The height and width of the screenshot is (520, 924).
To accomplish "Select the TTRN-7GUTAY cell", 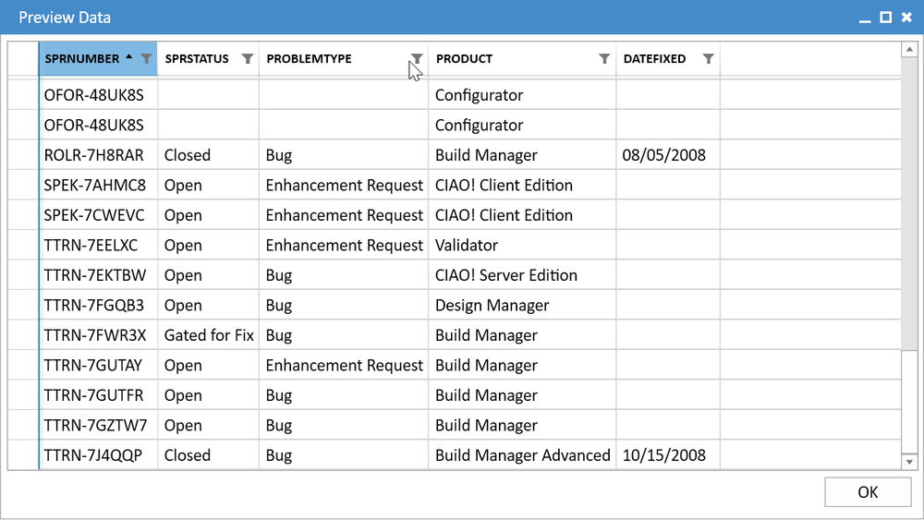I will pyautogui.click(x=99, y=365).
